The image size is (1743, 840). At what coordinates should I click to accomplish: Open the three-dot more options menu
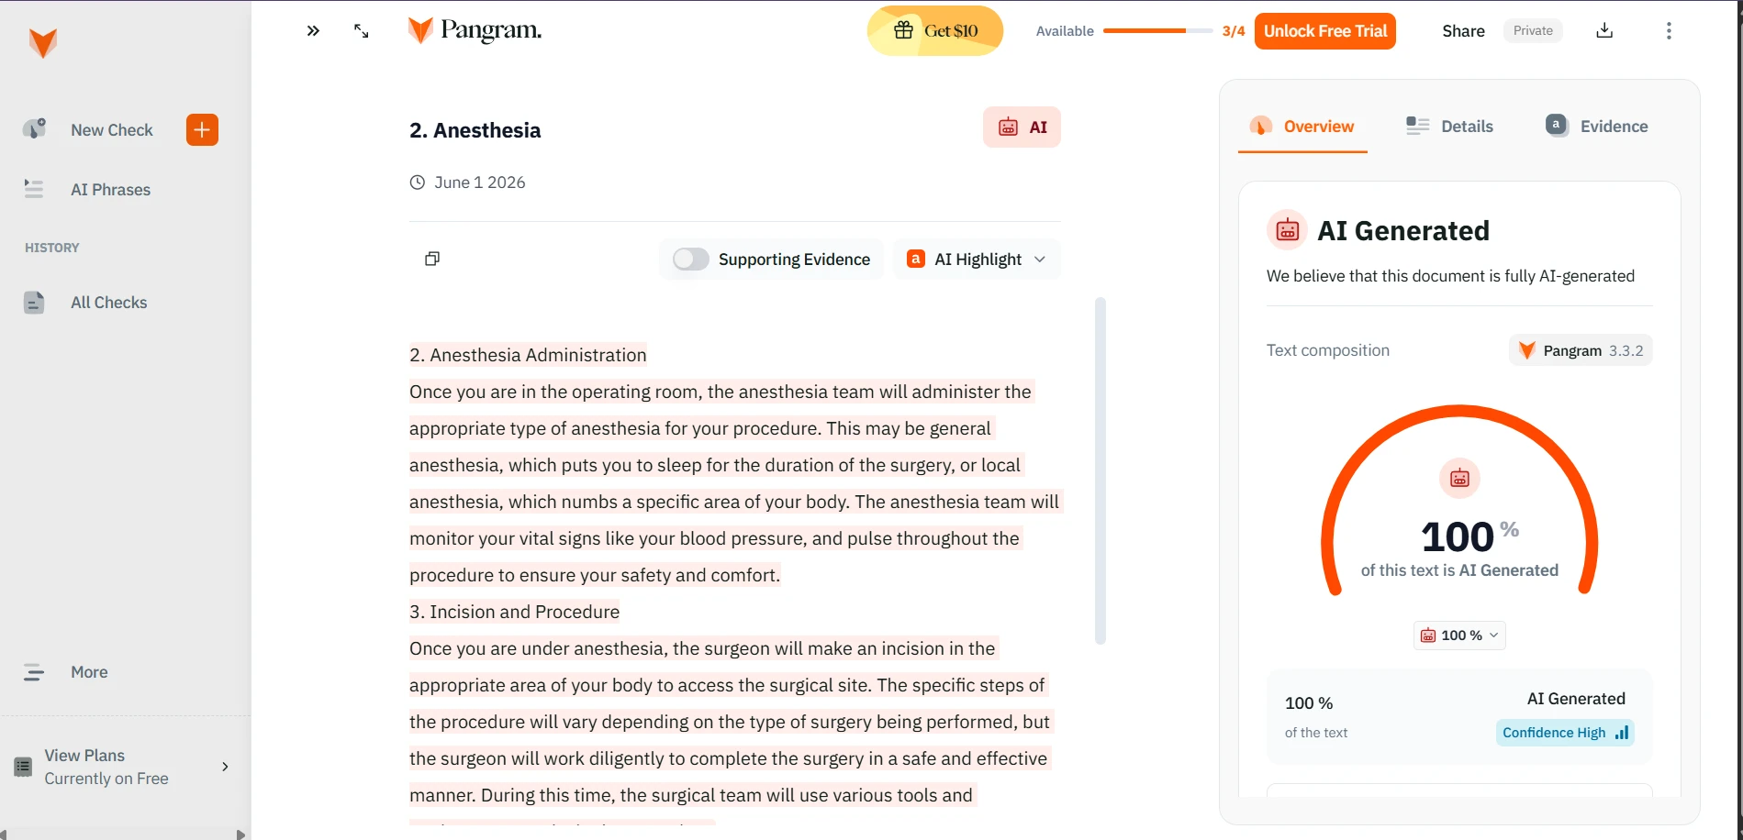(x=1669, y=30)
